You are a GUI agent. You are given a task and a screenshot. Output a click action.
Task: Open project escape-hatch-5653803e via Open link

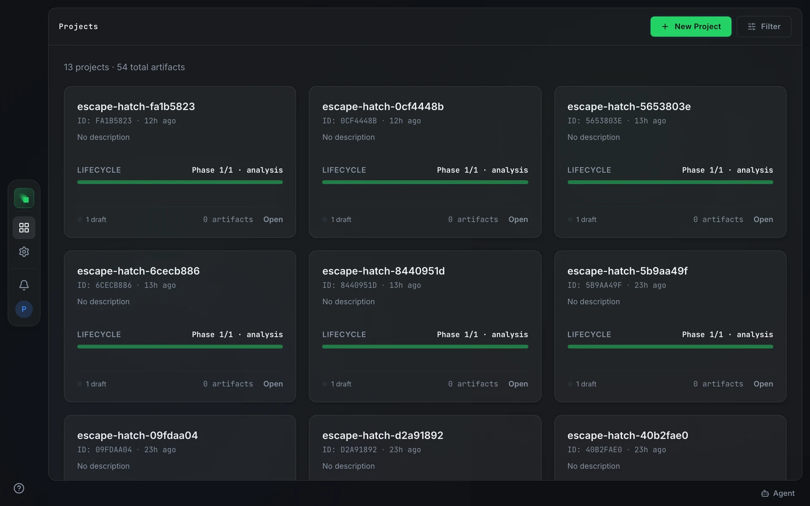click(x=763, y=219)
